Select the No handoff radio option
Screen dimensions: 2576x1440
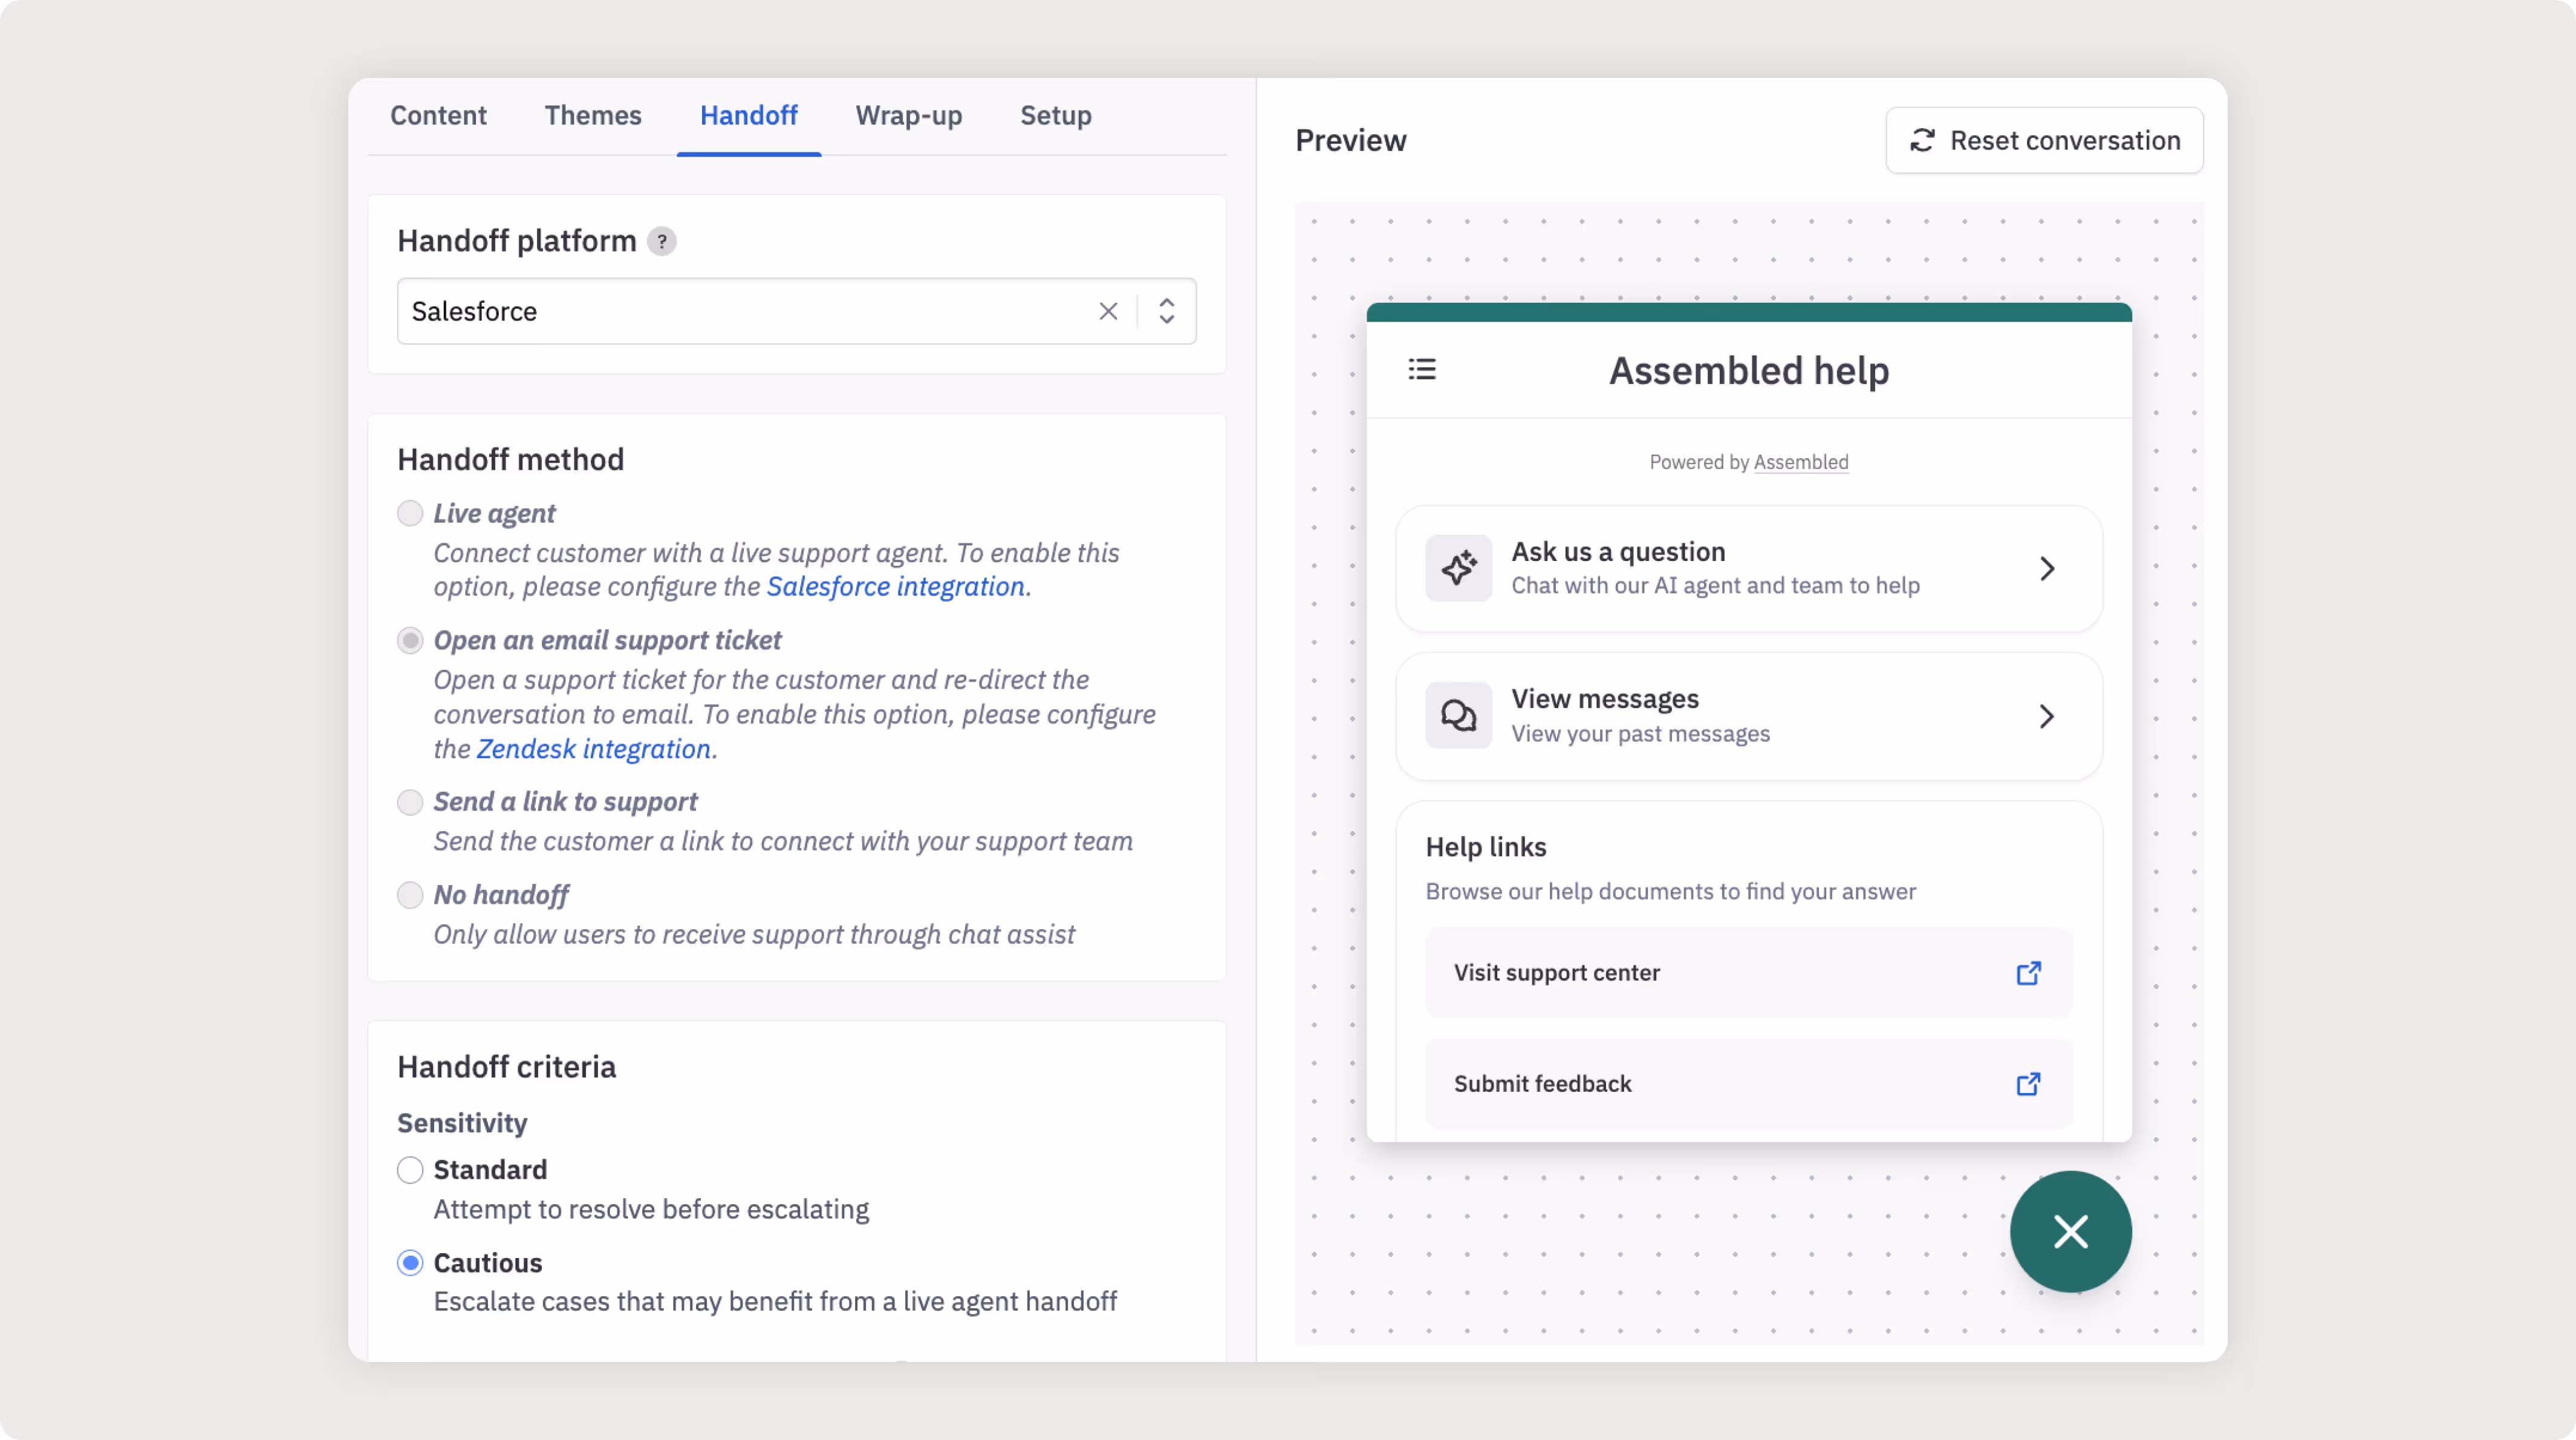pos(410,895)
